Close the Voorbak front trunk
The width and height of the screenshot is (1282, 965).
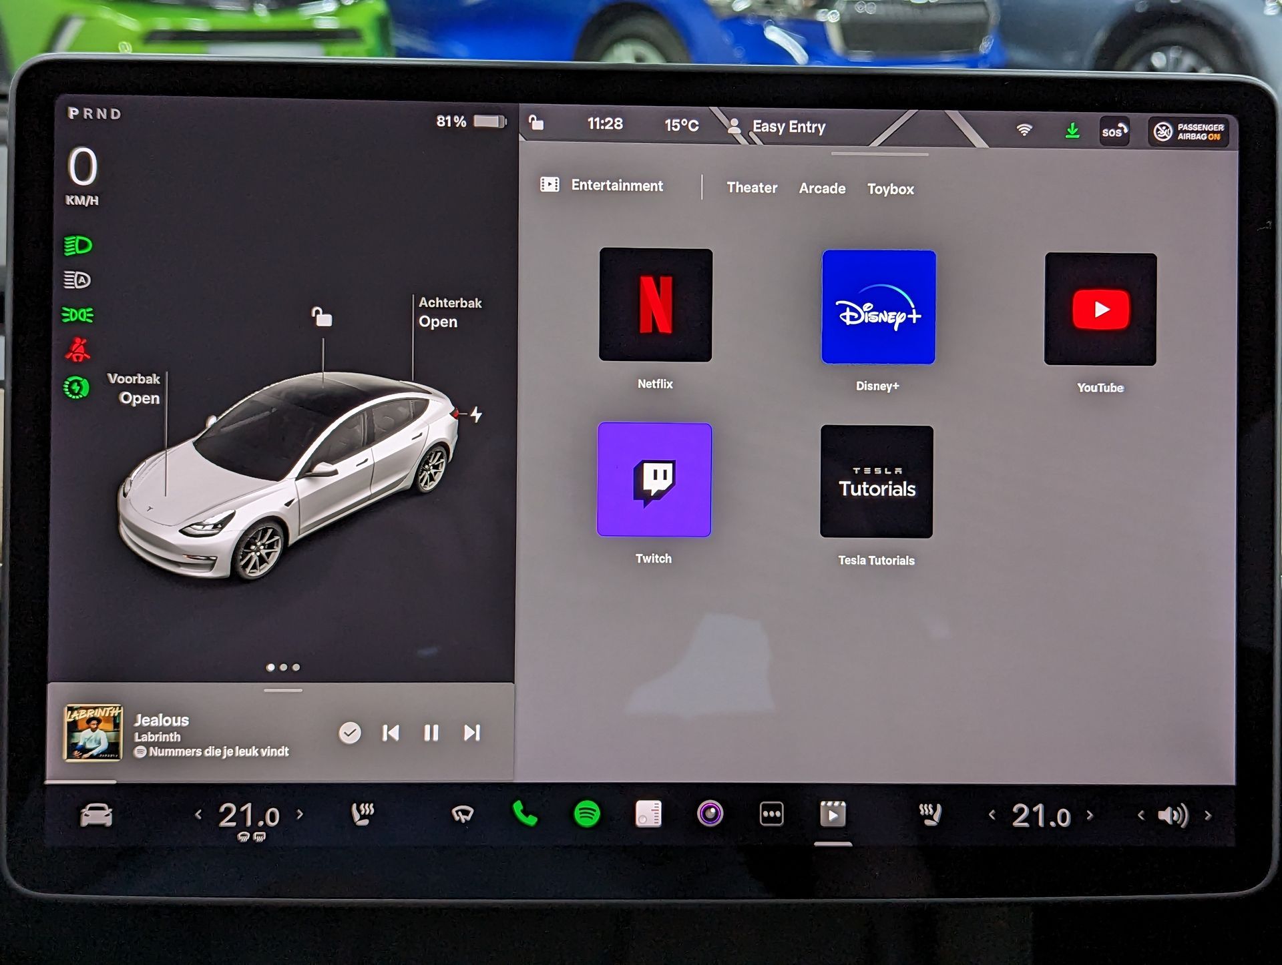[134, 388]
